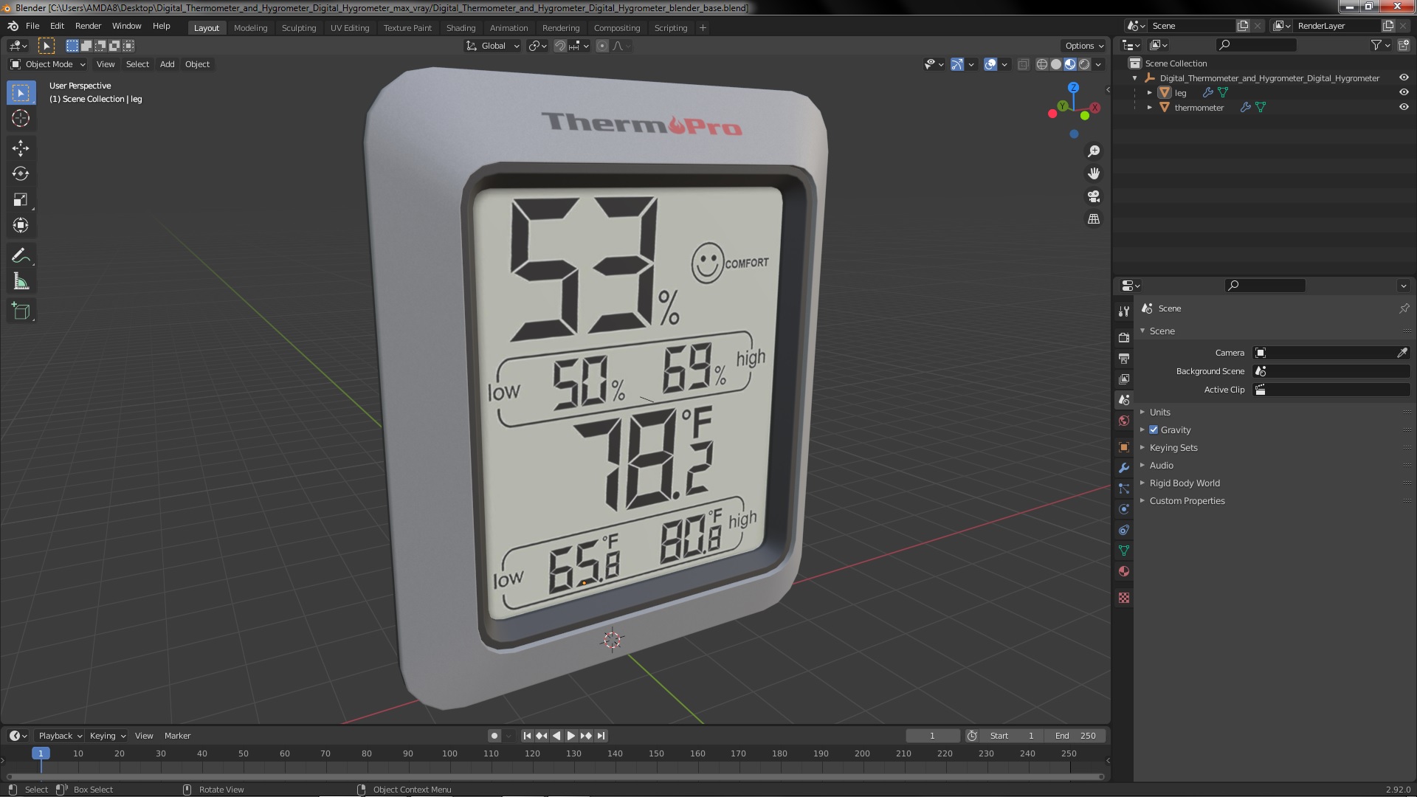Switch to the UV Editing workspace tab
1417x797 pixels.
[350, 28]
